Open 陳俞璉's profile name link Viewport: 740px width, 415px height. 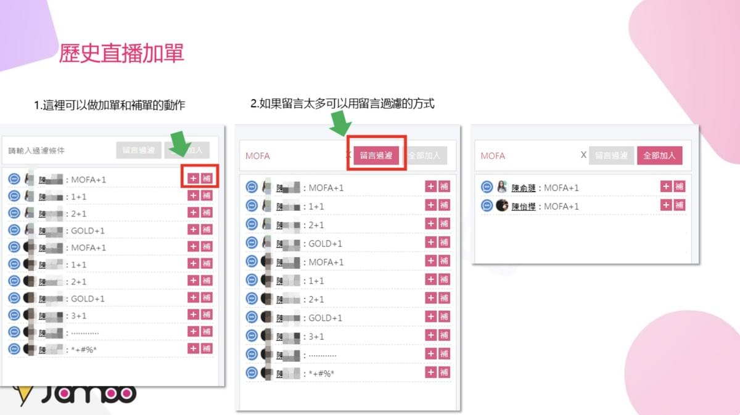click(x=524, y=188)
